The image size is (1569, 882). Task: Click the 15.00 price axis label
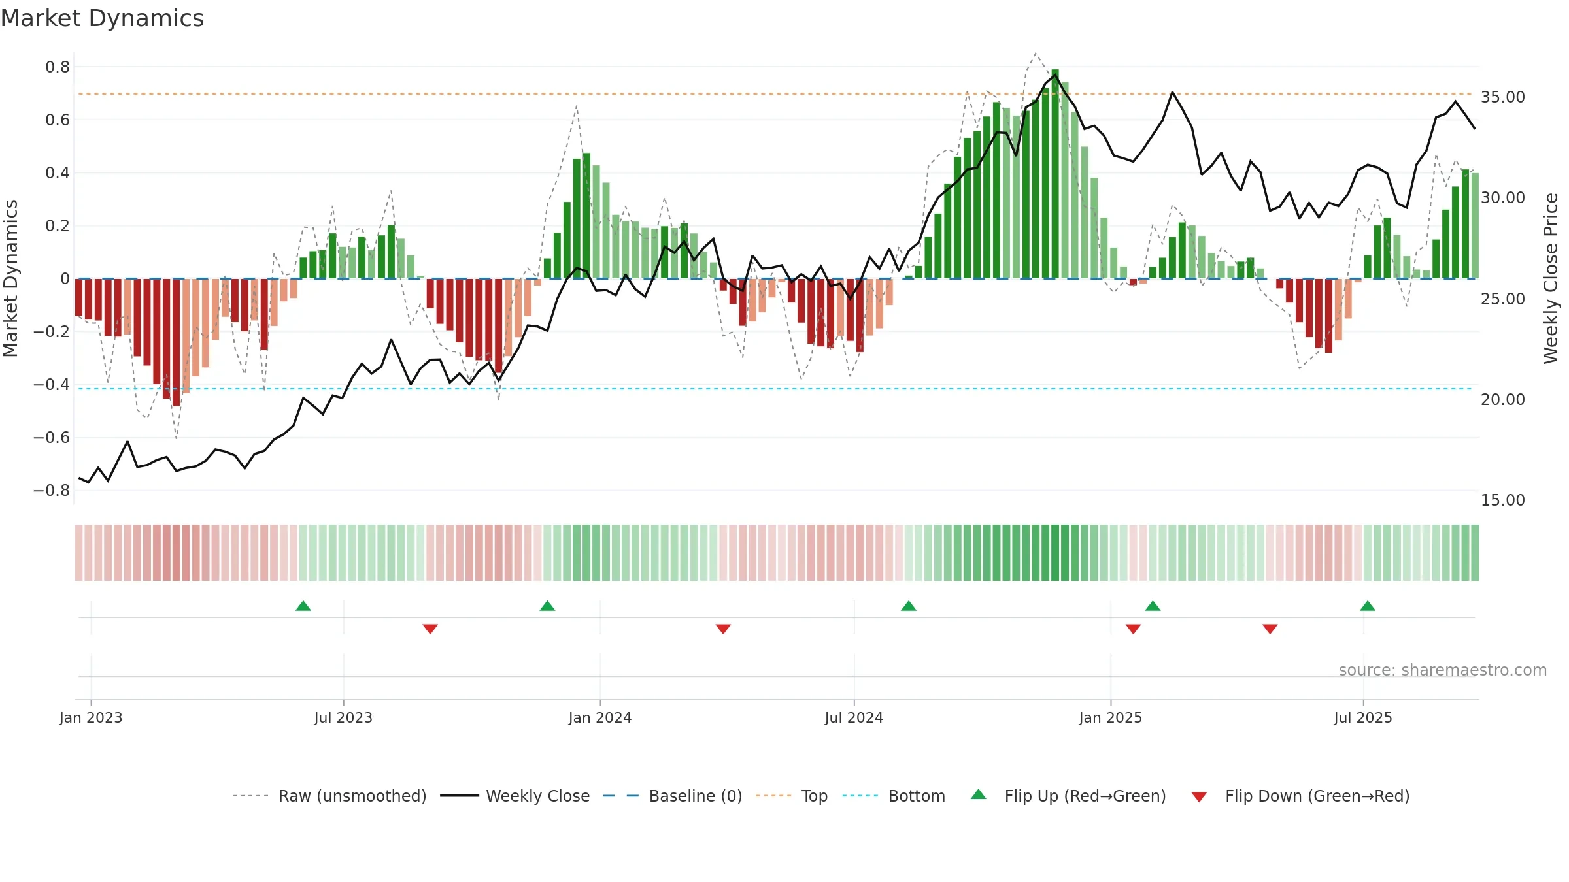[1503, 500]
